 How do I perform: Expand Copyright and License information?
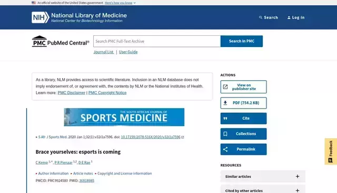coord(123,173)
